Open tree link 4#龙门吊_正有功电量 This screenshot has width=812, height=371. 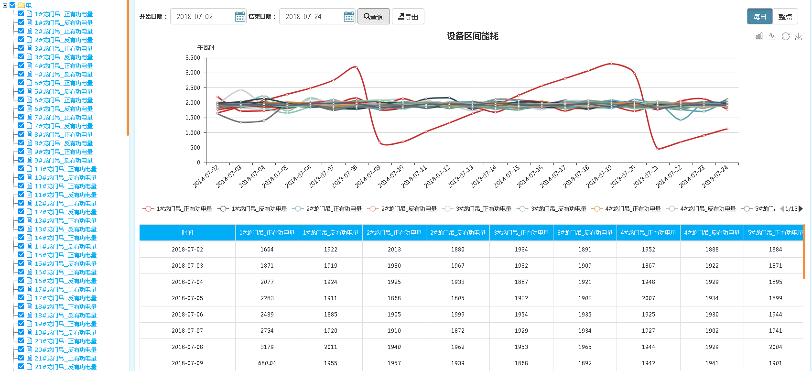64,65
